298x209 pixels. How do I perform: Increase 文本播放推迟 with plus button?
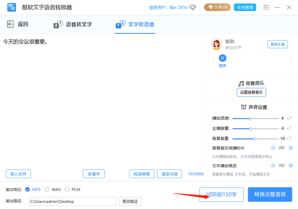click(x=291, y=165)
